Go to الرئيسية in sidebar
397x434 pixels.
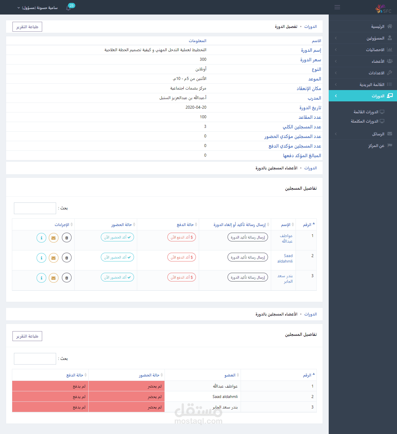click(363, 26)
